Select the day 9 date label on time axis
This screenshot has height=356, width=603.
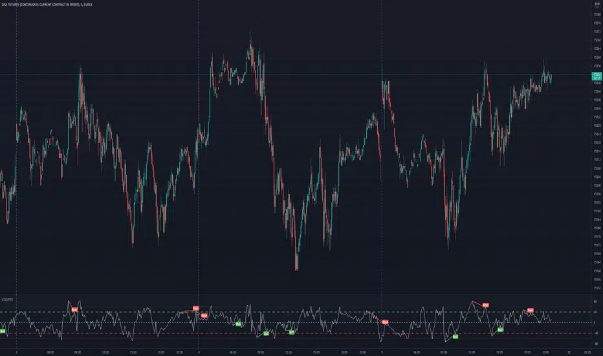click(382, 352)
